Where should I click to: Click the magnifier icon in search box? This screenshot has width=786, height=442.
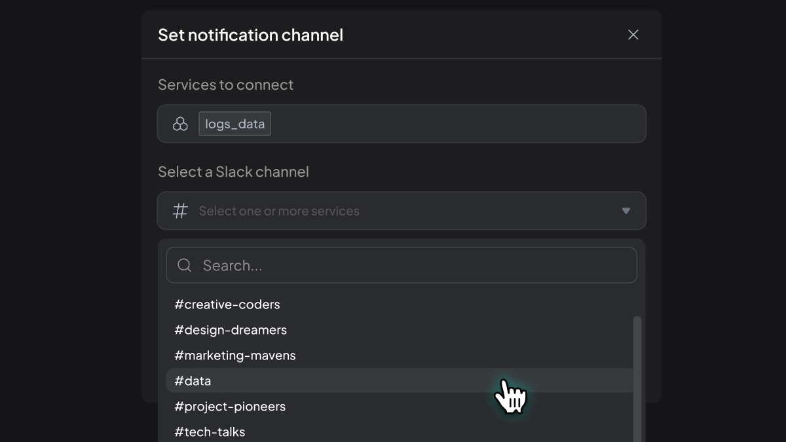pos(185,265)
